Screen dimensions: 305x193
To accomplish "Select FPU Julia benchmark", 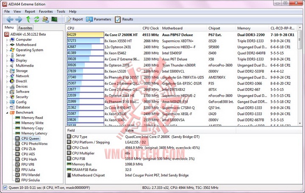I will pos(28,170).
